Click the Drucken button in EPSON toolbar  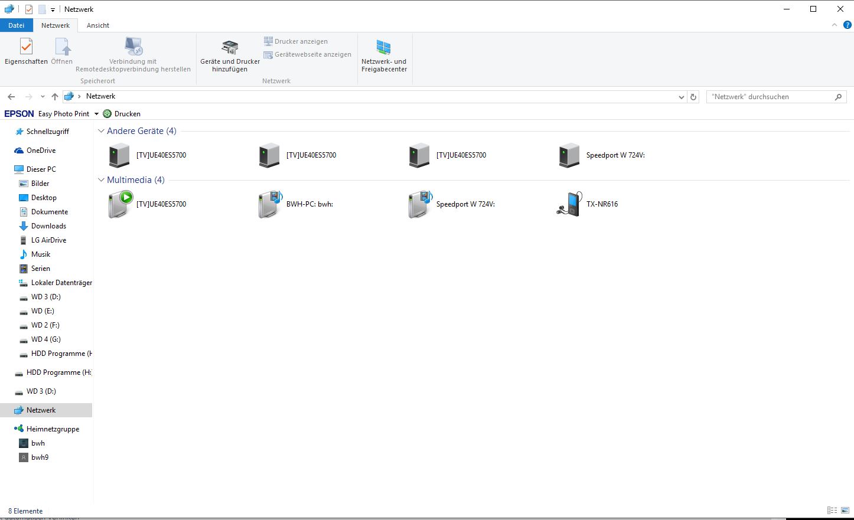[122, 114]
